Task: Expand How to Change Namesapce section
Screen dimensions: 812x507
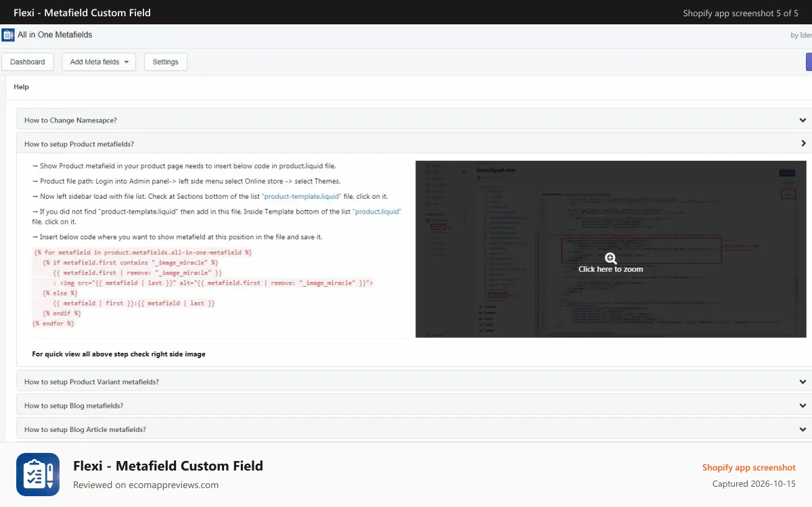Action: click(414, 120)
